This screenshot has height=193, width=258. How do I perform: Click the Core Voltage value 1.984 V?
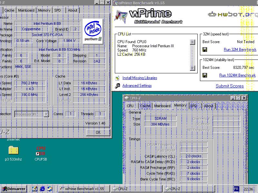pyautogui.click(x=69, y=41)
